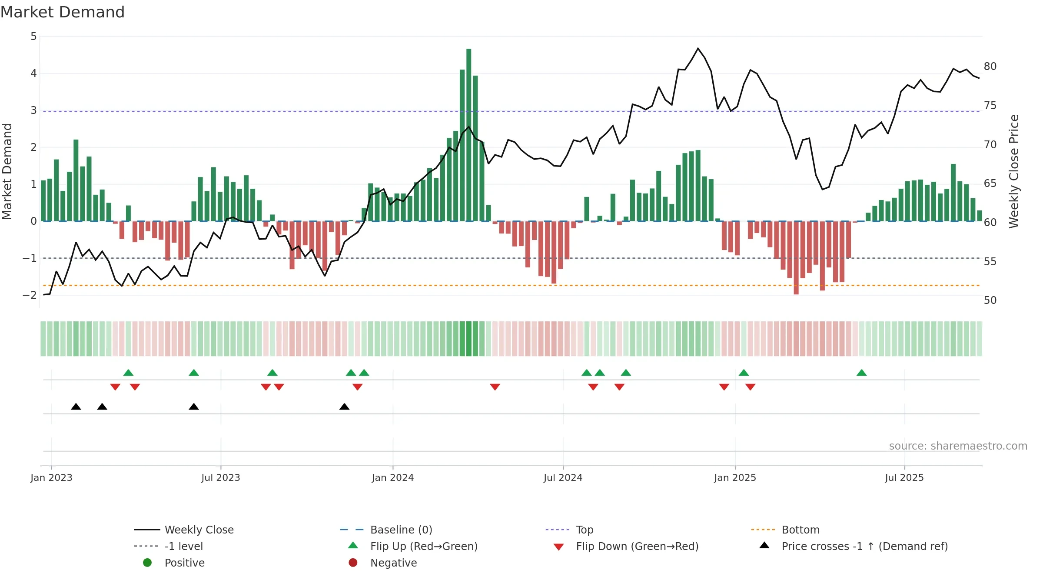Click the Flip Up marker just after Jan 2025
The width and height of the screenshot is (1043, 587).
[x=744, y=373]
